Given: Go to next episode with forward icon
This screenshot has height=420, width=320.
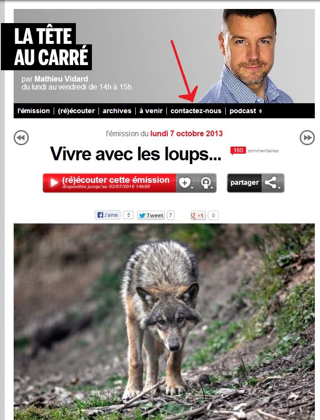Looking at the screenshot, I should [x=307, y=138].
